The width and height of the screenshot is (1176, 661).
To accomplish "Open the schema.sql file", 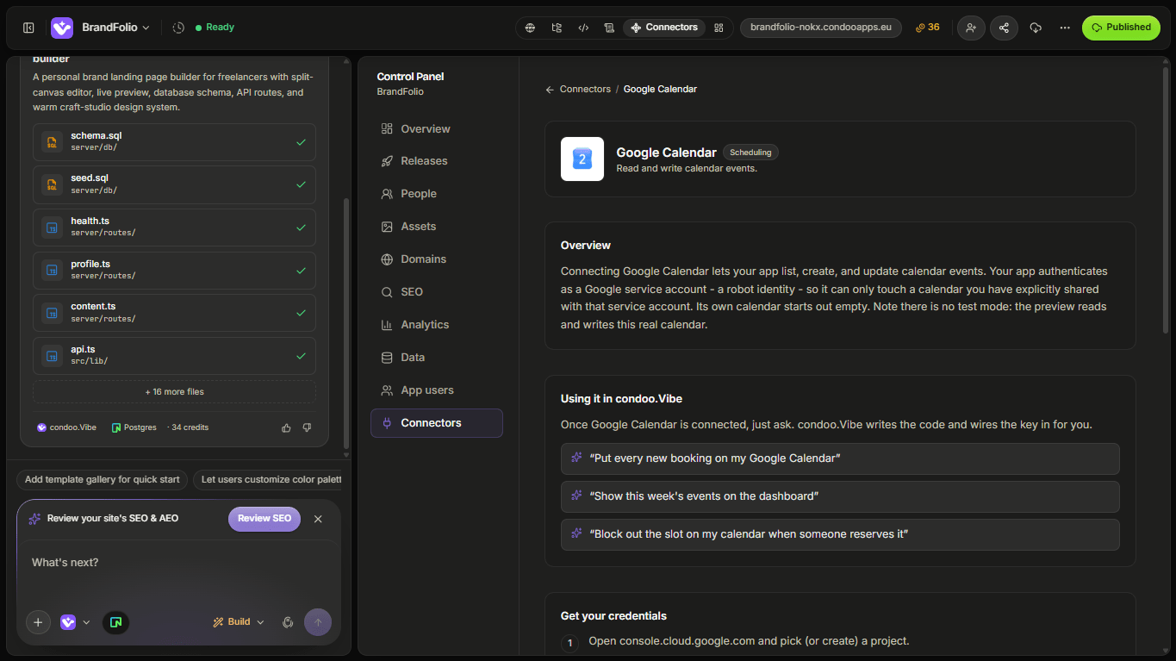I will pyautogui.click(x=174, y=142).
